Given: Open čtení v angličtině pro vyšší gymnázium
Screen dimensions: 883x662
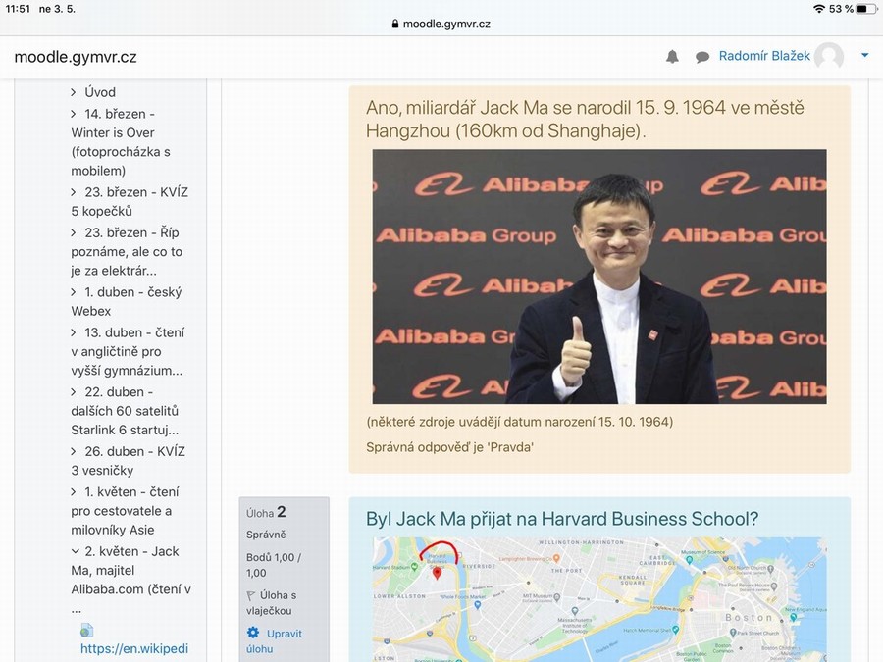Looking at the screenshot, I should pos(128,352).
